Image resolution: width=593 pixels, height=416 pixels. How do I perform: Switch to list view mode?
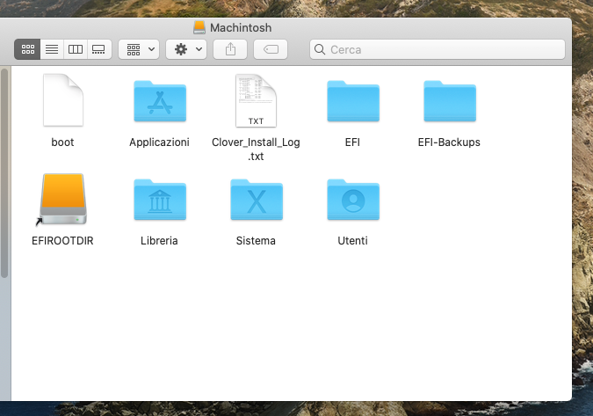(52, 49)
